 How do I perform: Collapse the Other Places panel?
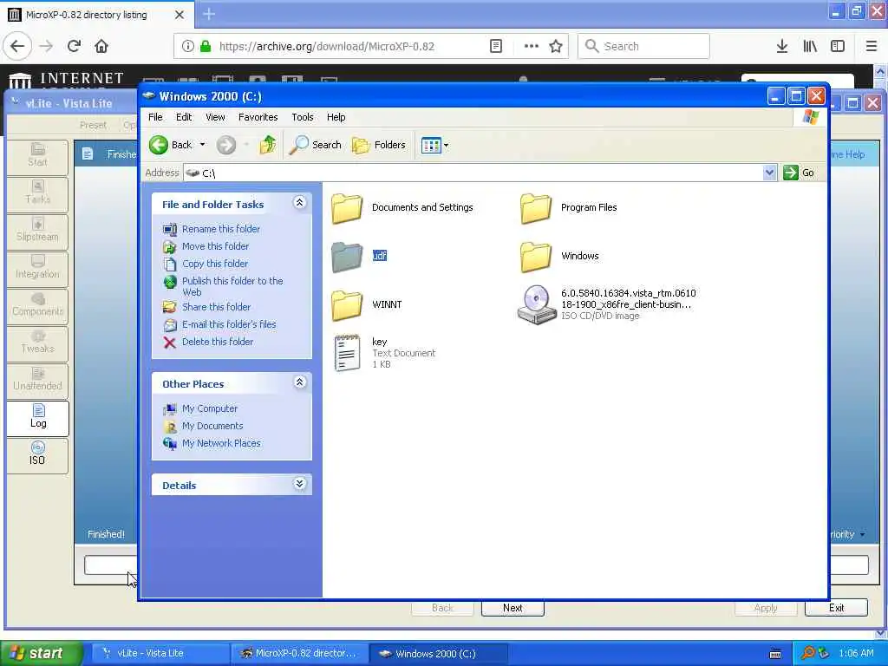click(299, 382)
